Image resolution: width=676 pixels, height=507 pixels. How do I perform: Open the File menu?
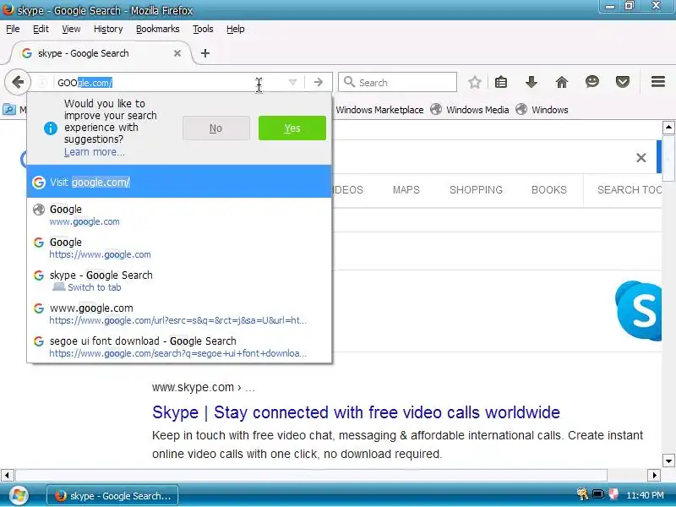[13, 29]
